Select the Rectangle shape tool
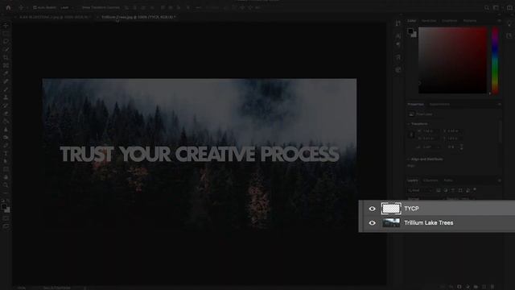 pos(6,169)
